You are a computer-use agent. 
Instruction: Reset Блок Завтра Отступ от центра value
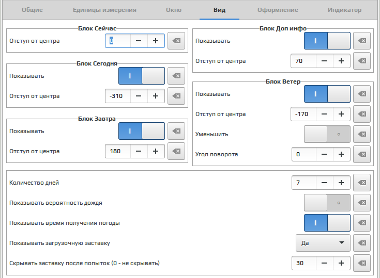176,151
